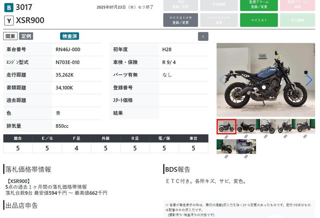
Task: Click the link icon under the fifth thumbnail
Action: tap(305, 137)
